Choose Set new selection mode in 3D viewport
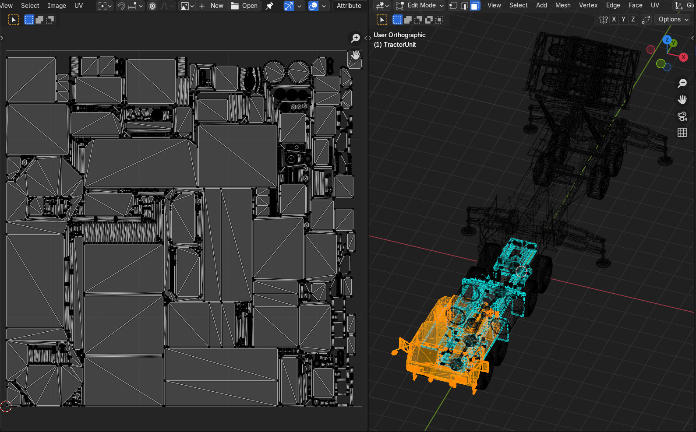The height and width of the screenshot is (432, 696). [x=397, y=20]
